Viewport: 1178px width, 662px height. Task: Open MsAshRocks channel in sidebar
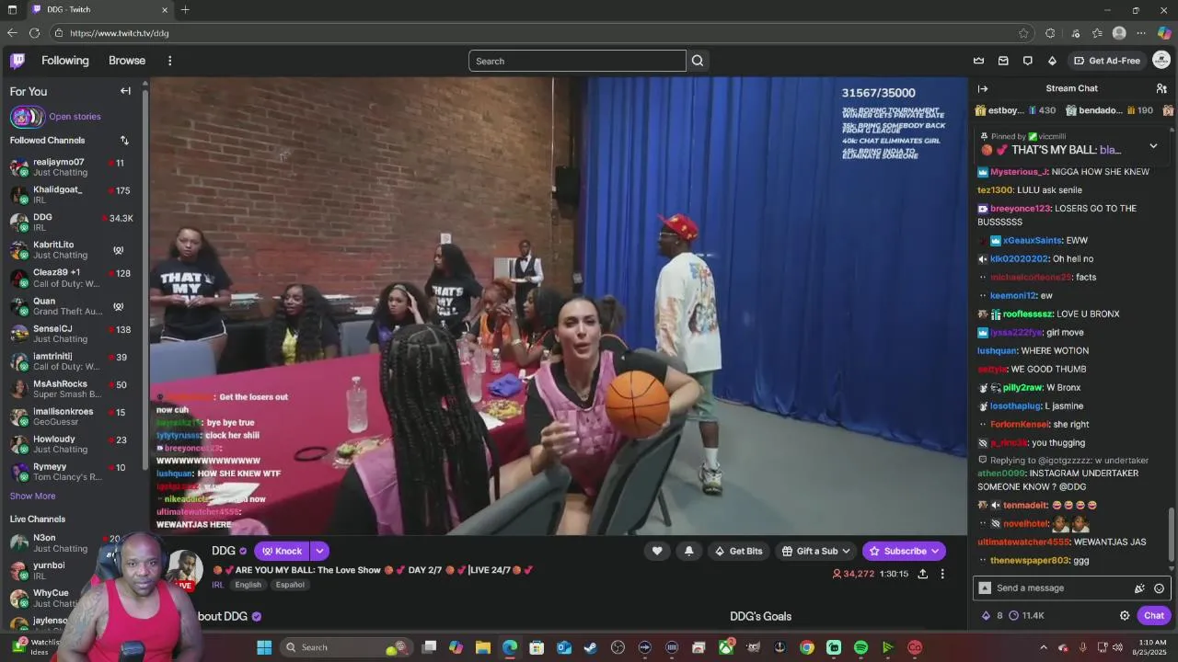pos(72,388)
